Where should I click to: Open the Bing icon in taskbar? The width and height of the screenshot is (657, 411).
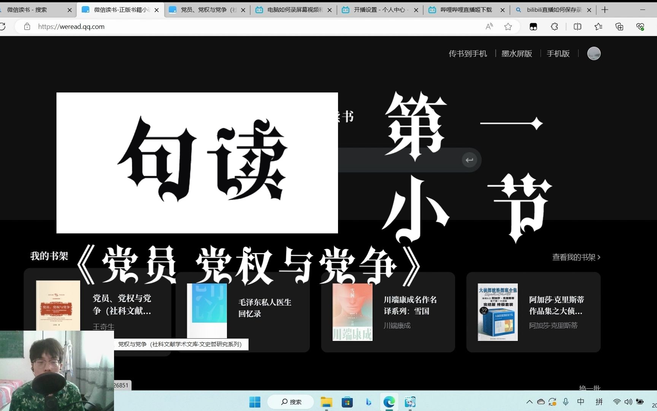tap(368, 402)
